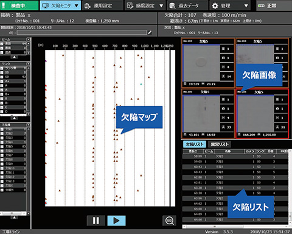Click the pencil icon to edit the メモ
The height and width of the screenshot is (234, 292).
click(150, 32)
